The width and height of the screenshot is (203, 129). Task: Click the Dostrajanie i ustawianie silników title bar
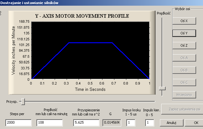pos(101,3)
